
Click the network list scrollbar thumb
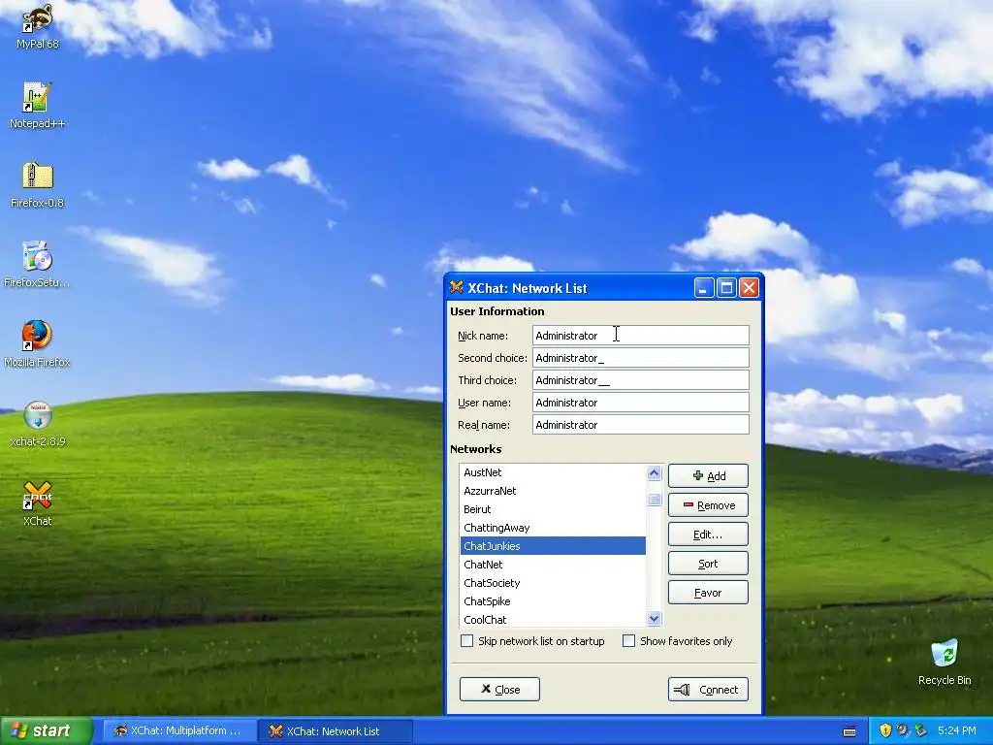pos(655,500)
